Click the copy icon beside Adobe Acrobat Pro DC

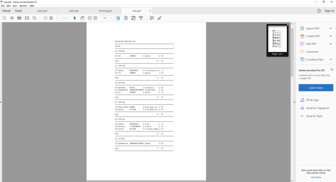[x=332, y=70]
